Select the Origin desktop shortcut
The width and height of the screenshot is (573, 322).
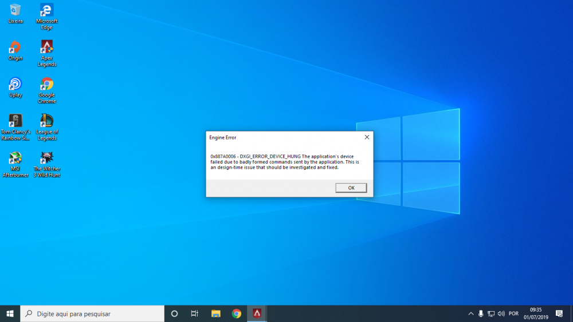[15, 50]
